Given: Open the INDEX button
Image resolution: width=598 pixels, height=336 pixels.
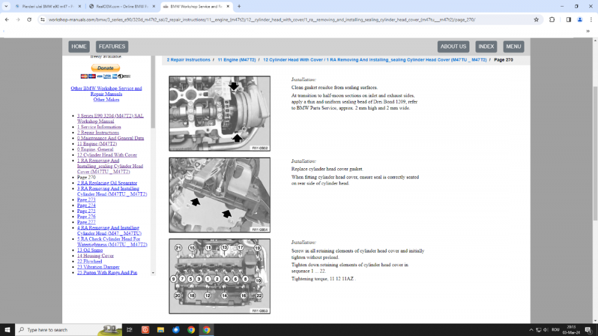Looking at the screenshot, I should (x=486, y=47).
